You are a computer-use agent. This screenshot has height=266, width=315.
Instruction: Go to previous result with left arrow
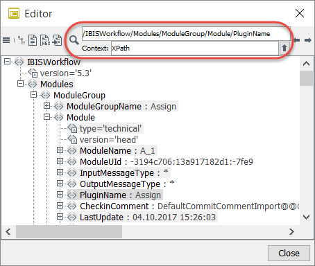(297, 40)
